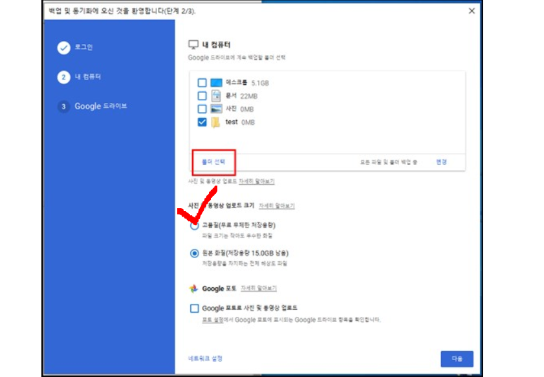Open 자세히 알아보기 link next to 사진 및 동영상 업로드
The image size is (544, 377).
tap(256, 182)
